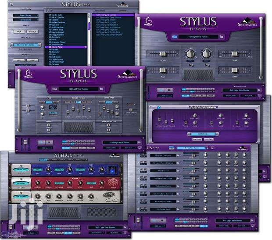Open folder icon beside header patch name in LFO/Power Filter Edit window
This screenshot has height=240, width=272.
[x=101, y=89]
